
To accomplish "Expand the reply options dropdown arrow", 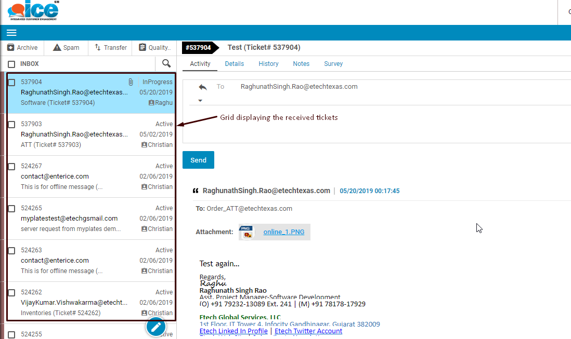I will click(200, 101).
